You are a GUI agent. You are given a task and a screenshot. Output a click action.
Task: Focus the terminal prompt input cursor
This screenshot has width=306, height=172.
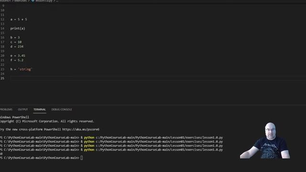[82, 158]
